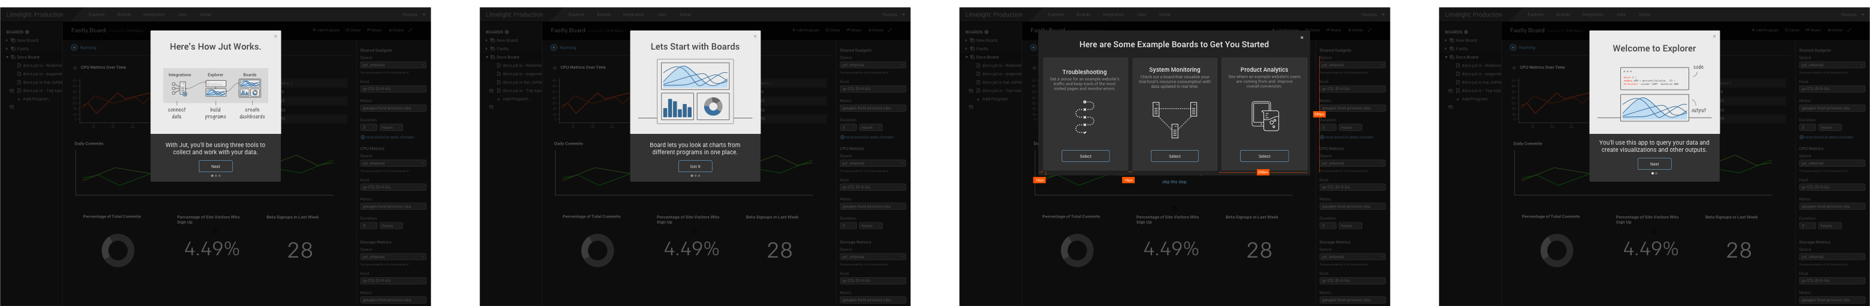Select the System Monitoring example board
The image size is (1870, 306).
pyautogui.click(x=1175, y=156)
